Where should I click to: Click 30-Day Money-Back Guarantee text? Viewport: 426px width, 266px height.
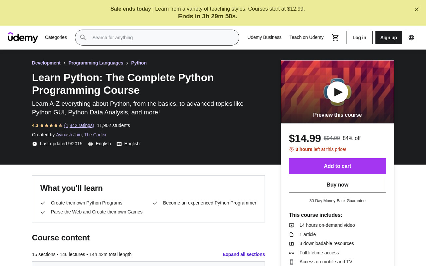337,201
